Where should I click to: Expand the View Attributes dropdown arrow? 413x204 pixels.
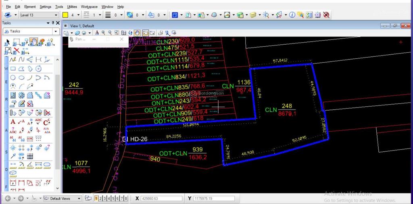72,33
